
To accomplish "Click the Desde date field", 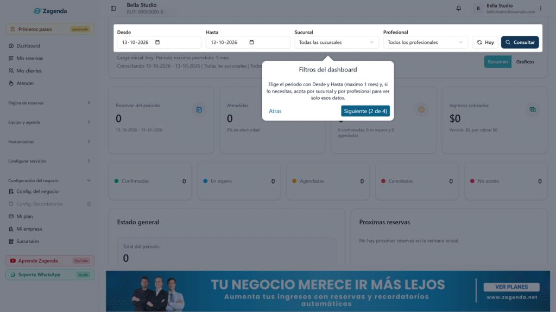I will click(159, 42).
